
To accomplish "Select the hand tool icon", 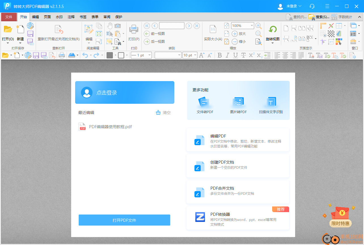I will [110, 26].
